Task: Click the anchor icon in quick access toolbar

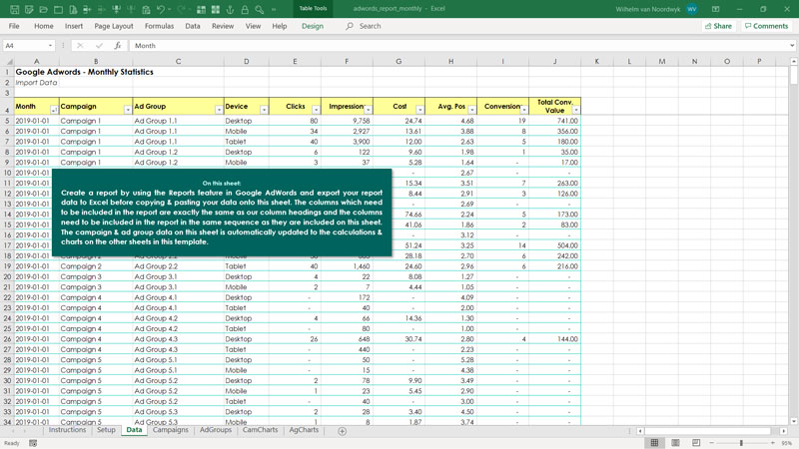Action: click(231, 9)
